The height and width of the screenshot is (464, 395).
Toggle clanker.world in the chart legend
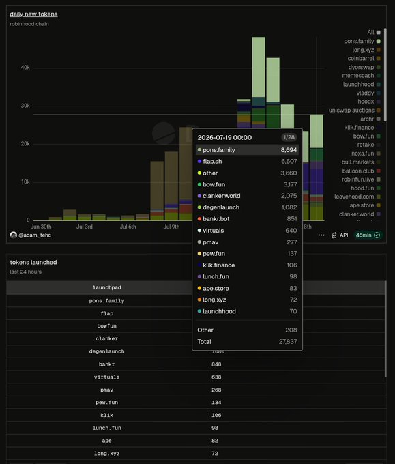coord(360,214)
